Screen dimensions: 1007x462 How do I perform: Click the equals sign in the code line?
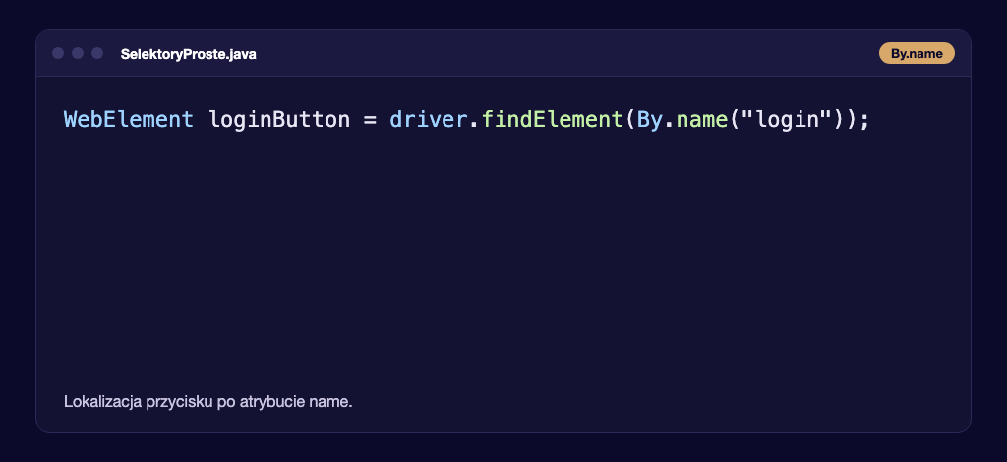coord(370,120)
